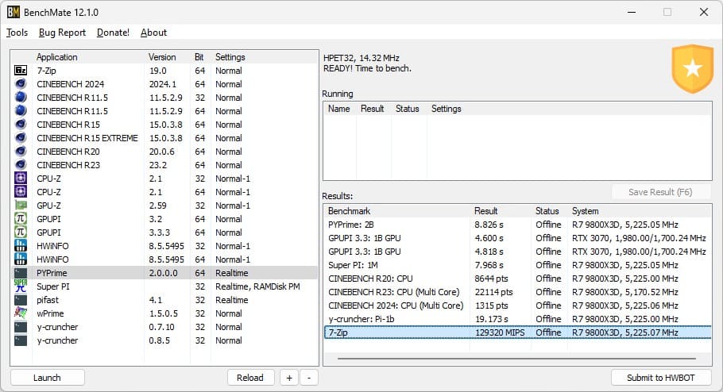Screen dimensions: 723x392
Task: Select the PYPrime: 2B result row
Action: (517, 225)
